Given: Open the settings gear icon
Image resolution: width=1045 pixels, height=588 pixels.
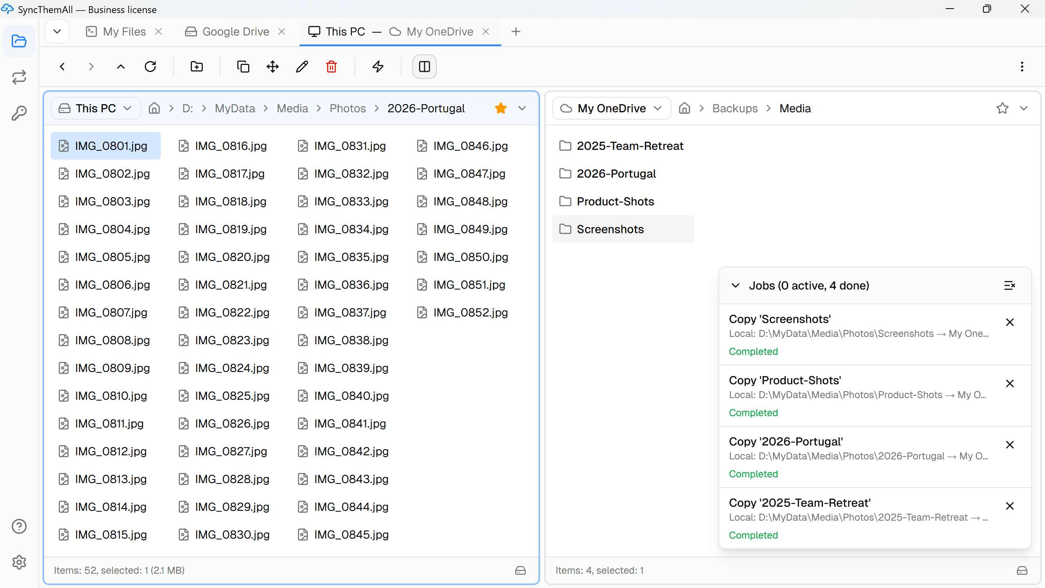Looking at the screenshot, I should 19,562.
